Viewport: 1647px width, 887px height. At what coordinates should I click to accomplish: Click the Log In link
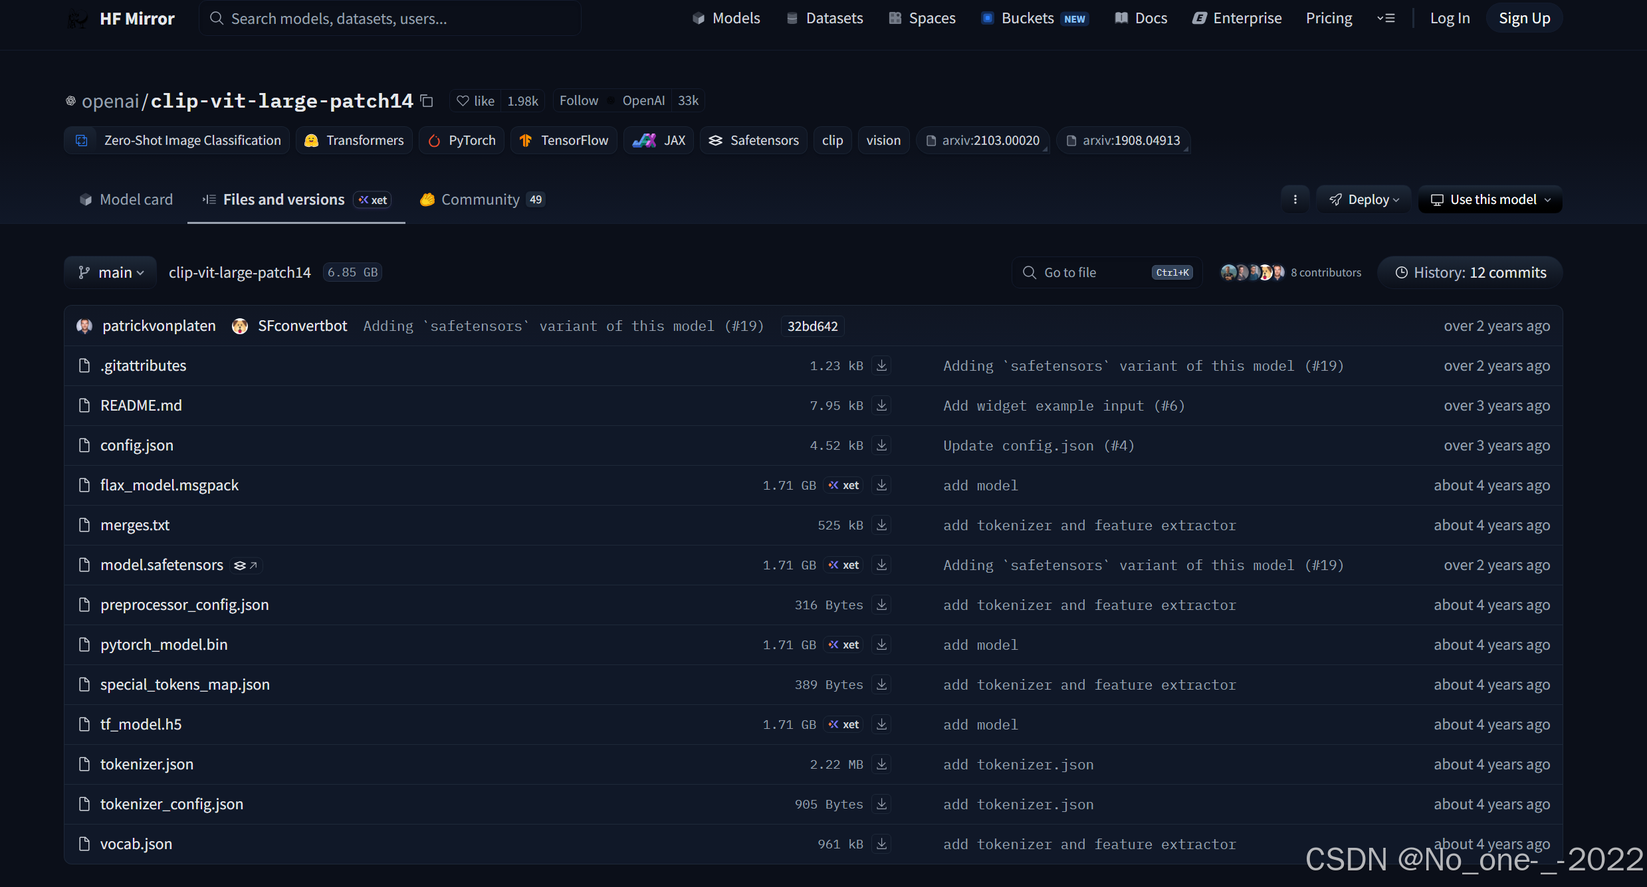coord(1450,19)
